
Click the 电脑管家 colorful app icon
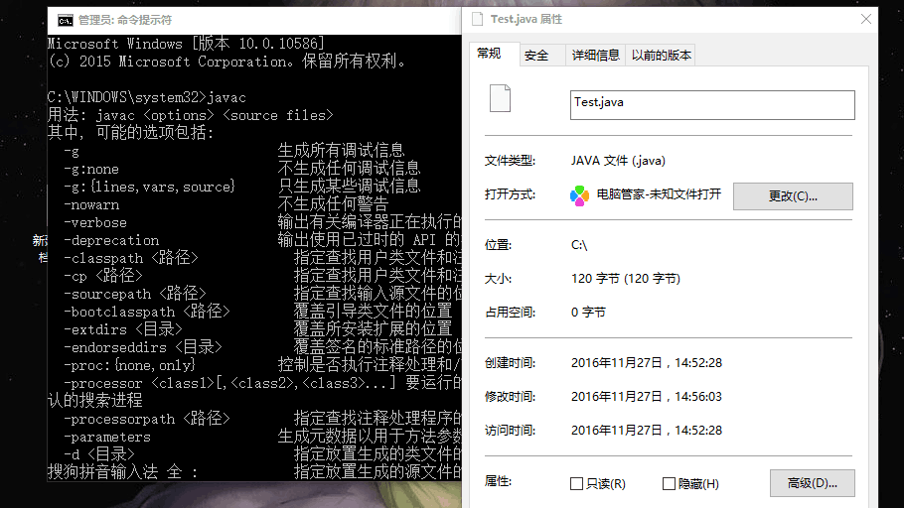coord(579,195)
